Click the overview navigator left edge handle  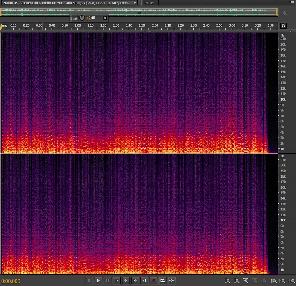coord(2,12)
